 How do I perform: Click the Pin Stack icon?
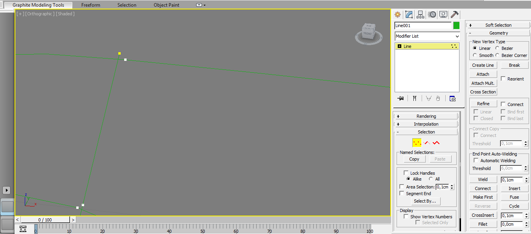(x=401, y=99)
